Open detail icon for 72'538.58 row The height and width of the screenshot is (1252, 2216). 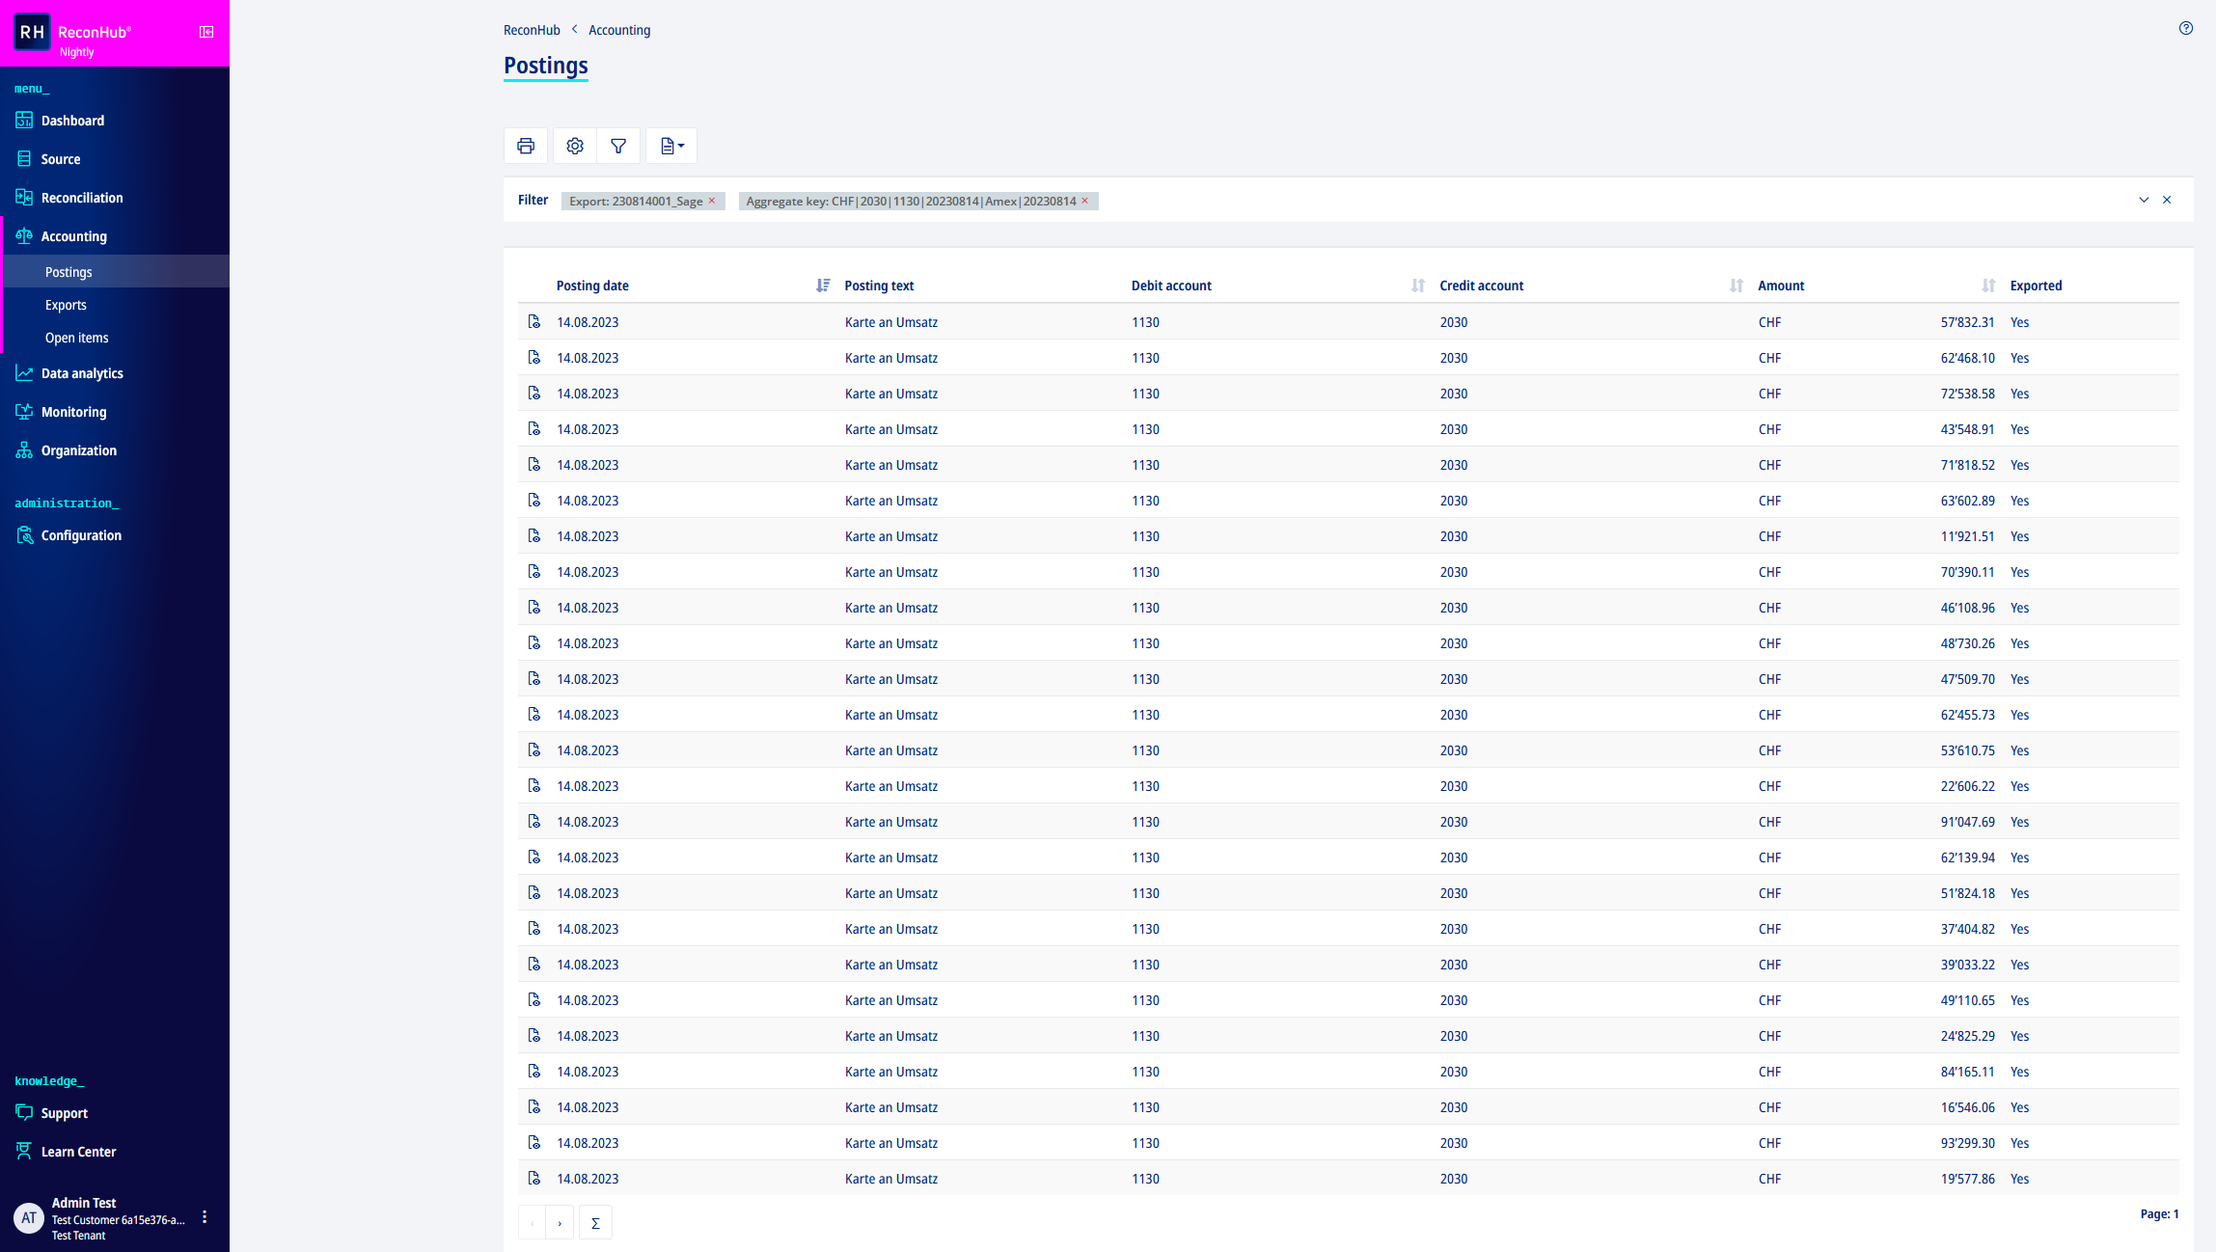(x=534, y=393)
